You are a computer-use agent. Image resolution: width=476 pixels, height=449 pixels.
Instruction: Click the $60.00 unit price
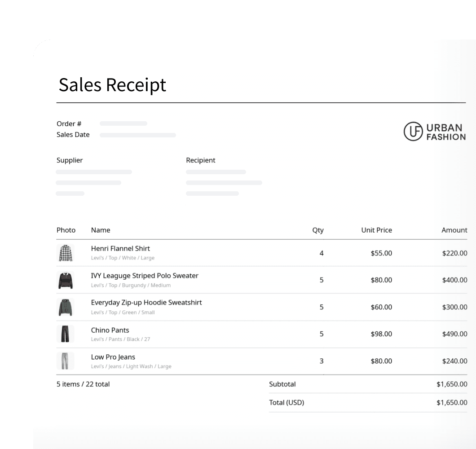[x=381, y=307]
